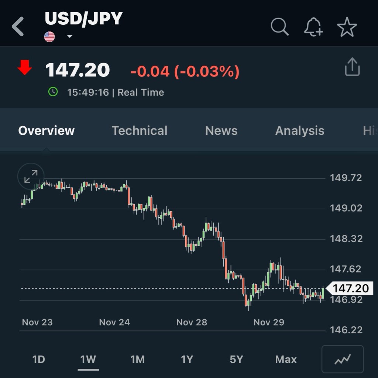Open the chart type line icon
The image size is (378, 378).
click(343, 359)
